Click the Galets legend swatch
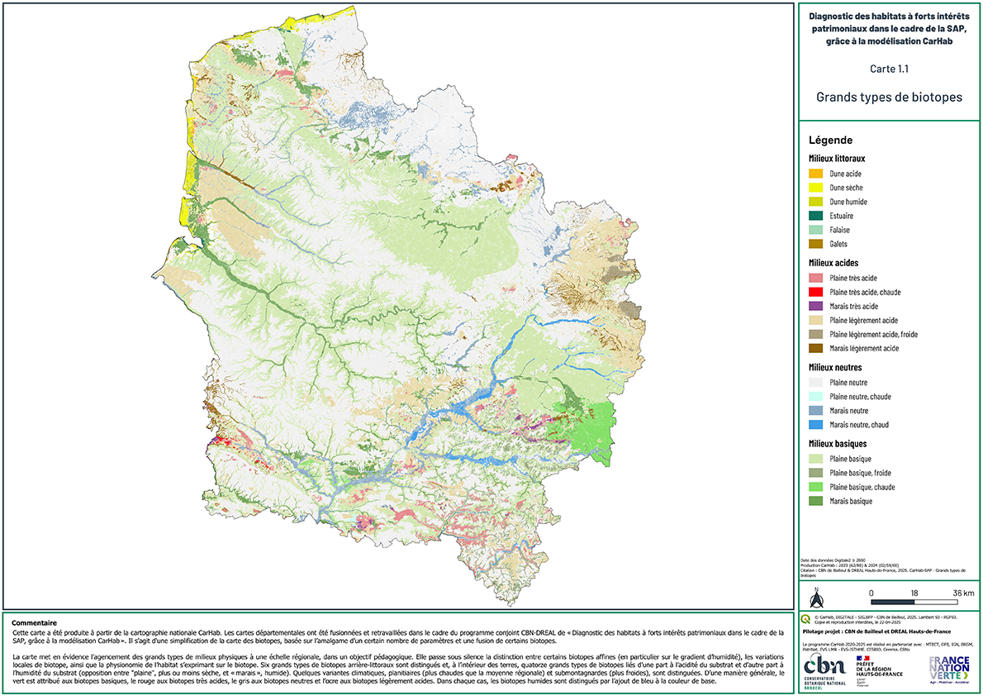Image resolution: width=983 pixels, height=696 pixels. (816, 244)
